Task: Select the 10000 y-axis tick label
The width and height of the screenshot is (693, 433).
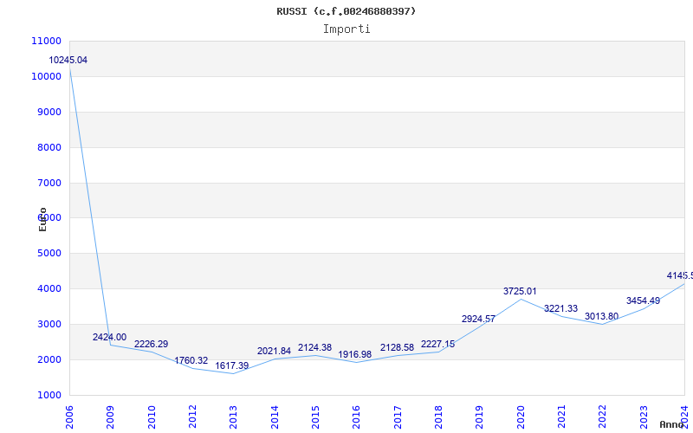Action: coord(47,76)
